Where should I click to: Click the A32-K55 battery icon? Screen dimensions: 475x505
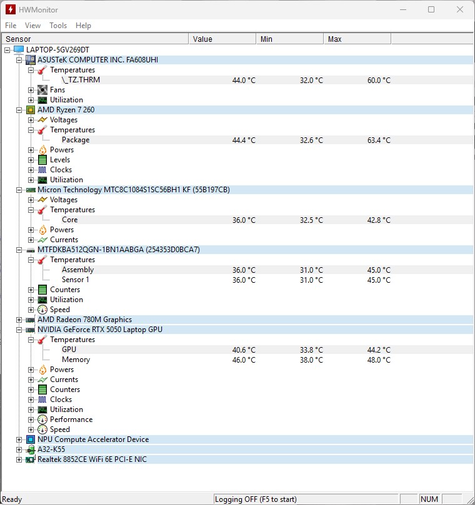tap(30, 449)
